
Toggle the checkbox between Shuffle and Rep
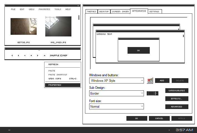pos(61,55)
